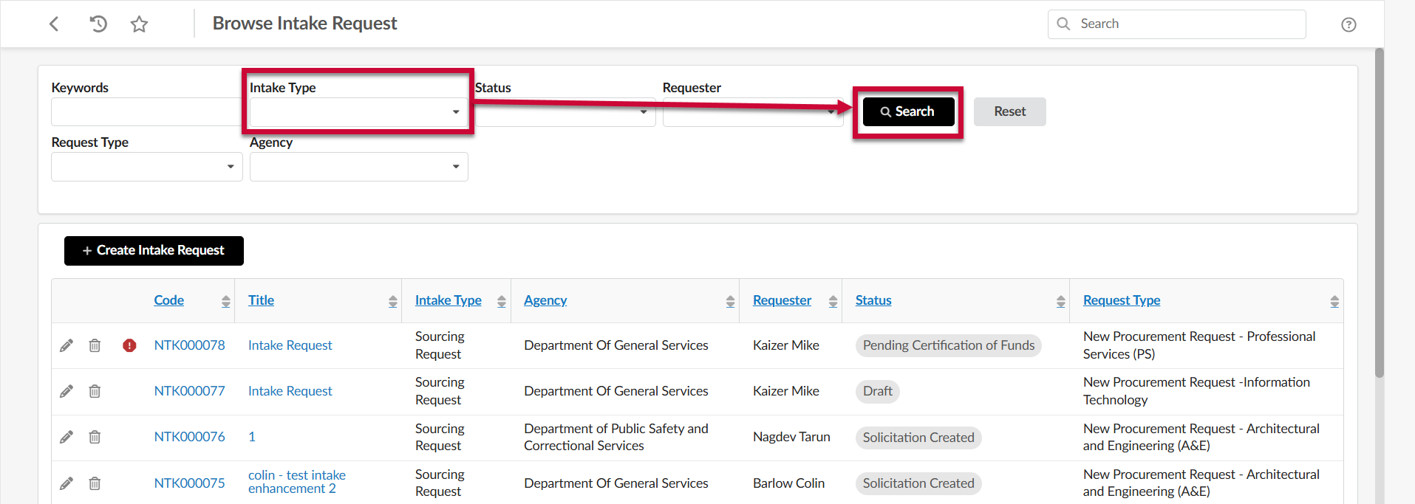This screenshot has width=1415, height=504.
Task: Sort Status column using arrows icon
Action: [1060, 301]
